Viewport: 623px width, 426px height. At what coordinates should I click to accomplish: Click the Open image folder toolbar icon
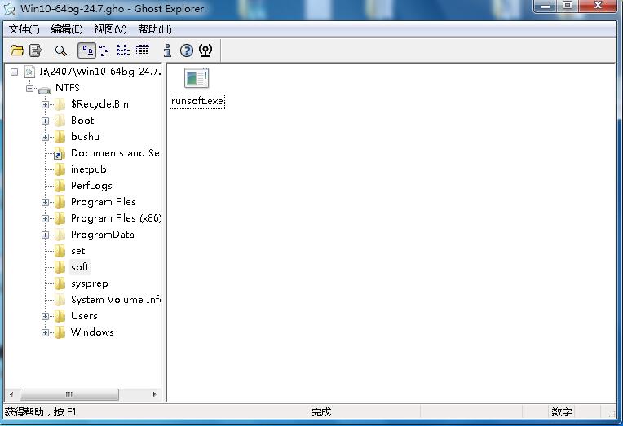click(x=16, y=51)
